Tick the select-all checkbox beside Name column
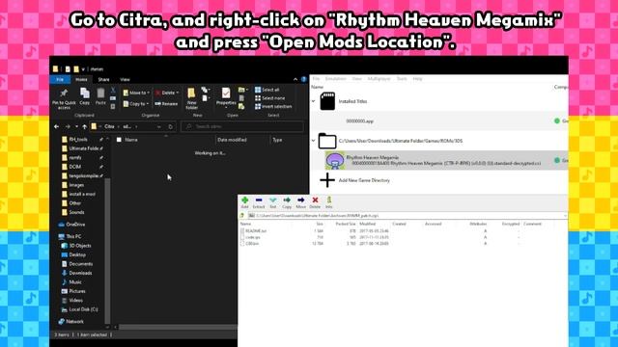The height and width of the screenshot is (347, 618). point(119,140)
